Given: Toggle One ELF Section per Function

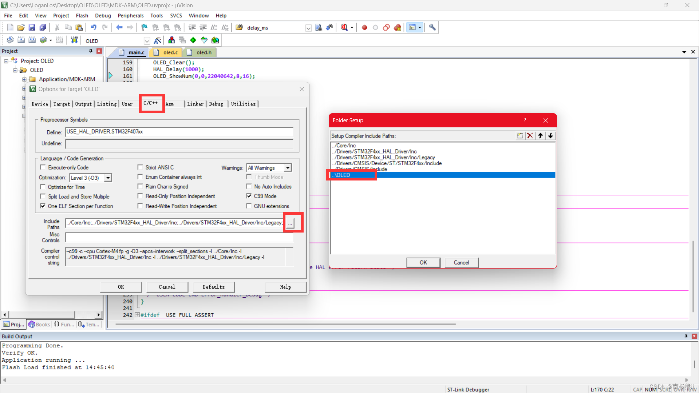Looking at the screenshot, I should coord(43,206).
